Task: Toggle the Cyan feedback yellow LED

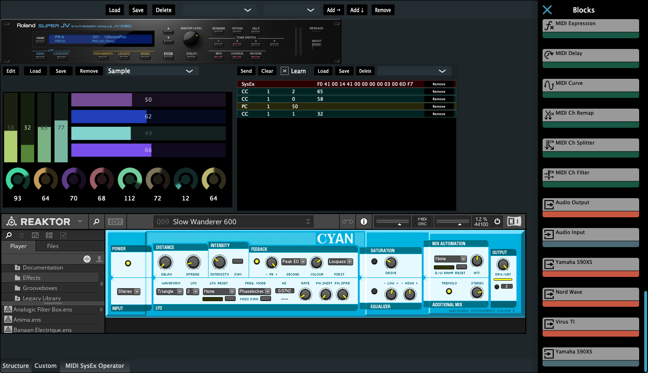Action: 256,261
